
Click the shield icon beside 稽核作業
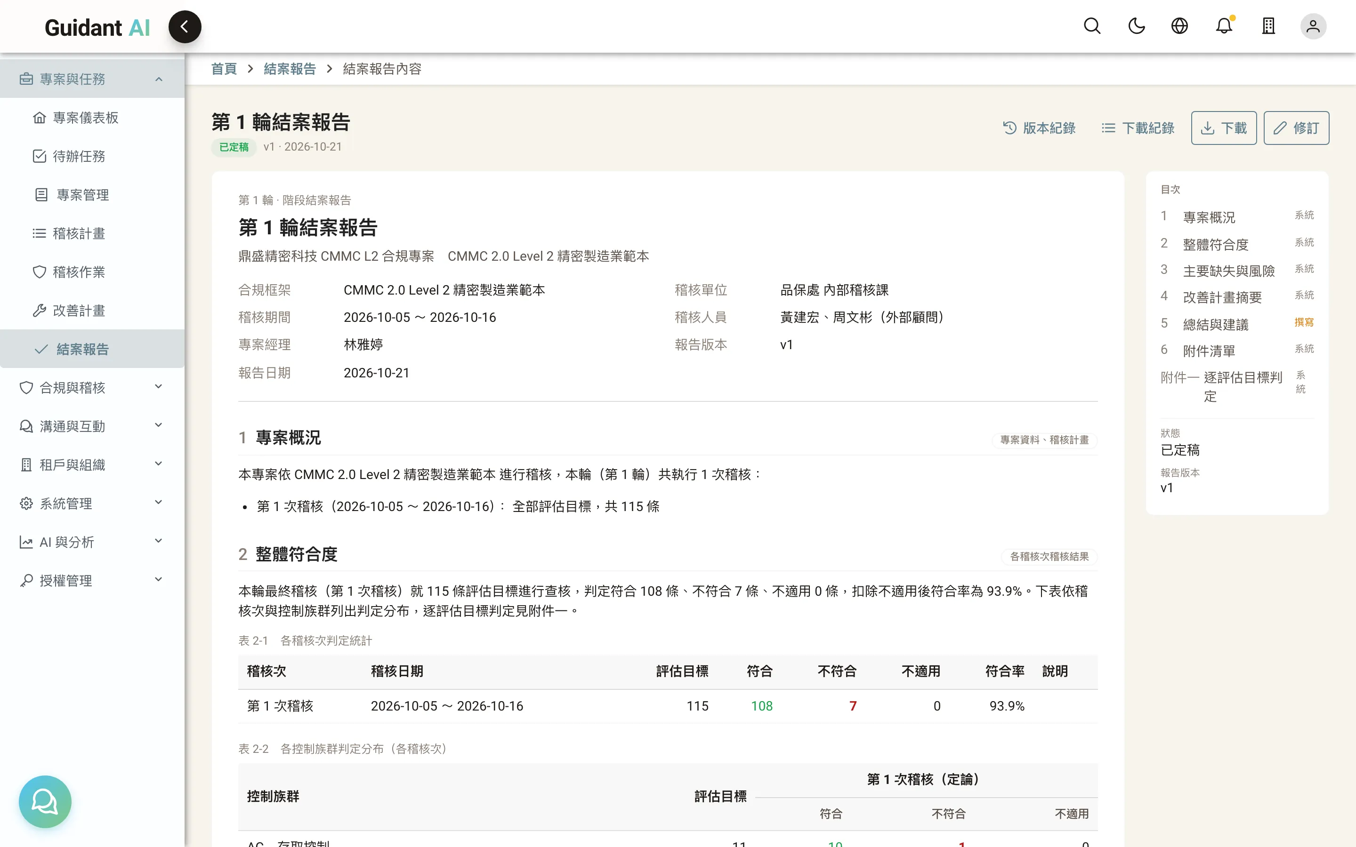coord(39,272)
